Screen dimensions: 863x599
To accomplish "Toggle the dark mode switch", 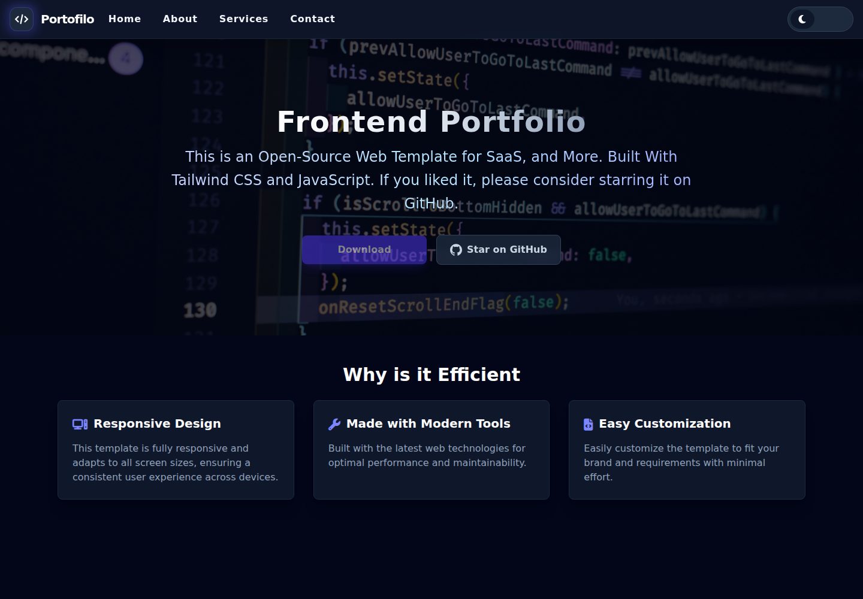I will tap(820, 19).
